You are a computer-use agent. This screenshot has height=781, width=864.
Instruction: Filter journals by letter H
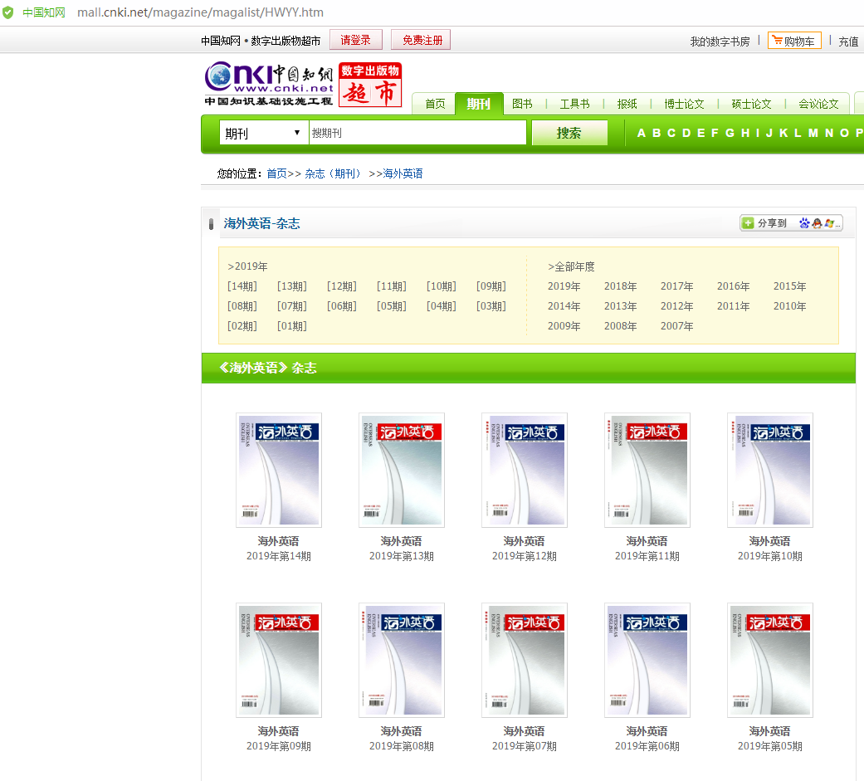click(x=745, y=133)
